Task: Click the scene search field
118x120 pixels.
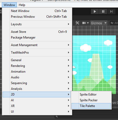Action: point(114,23)
